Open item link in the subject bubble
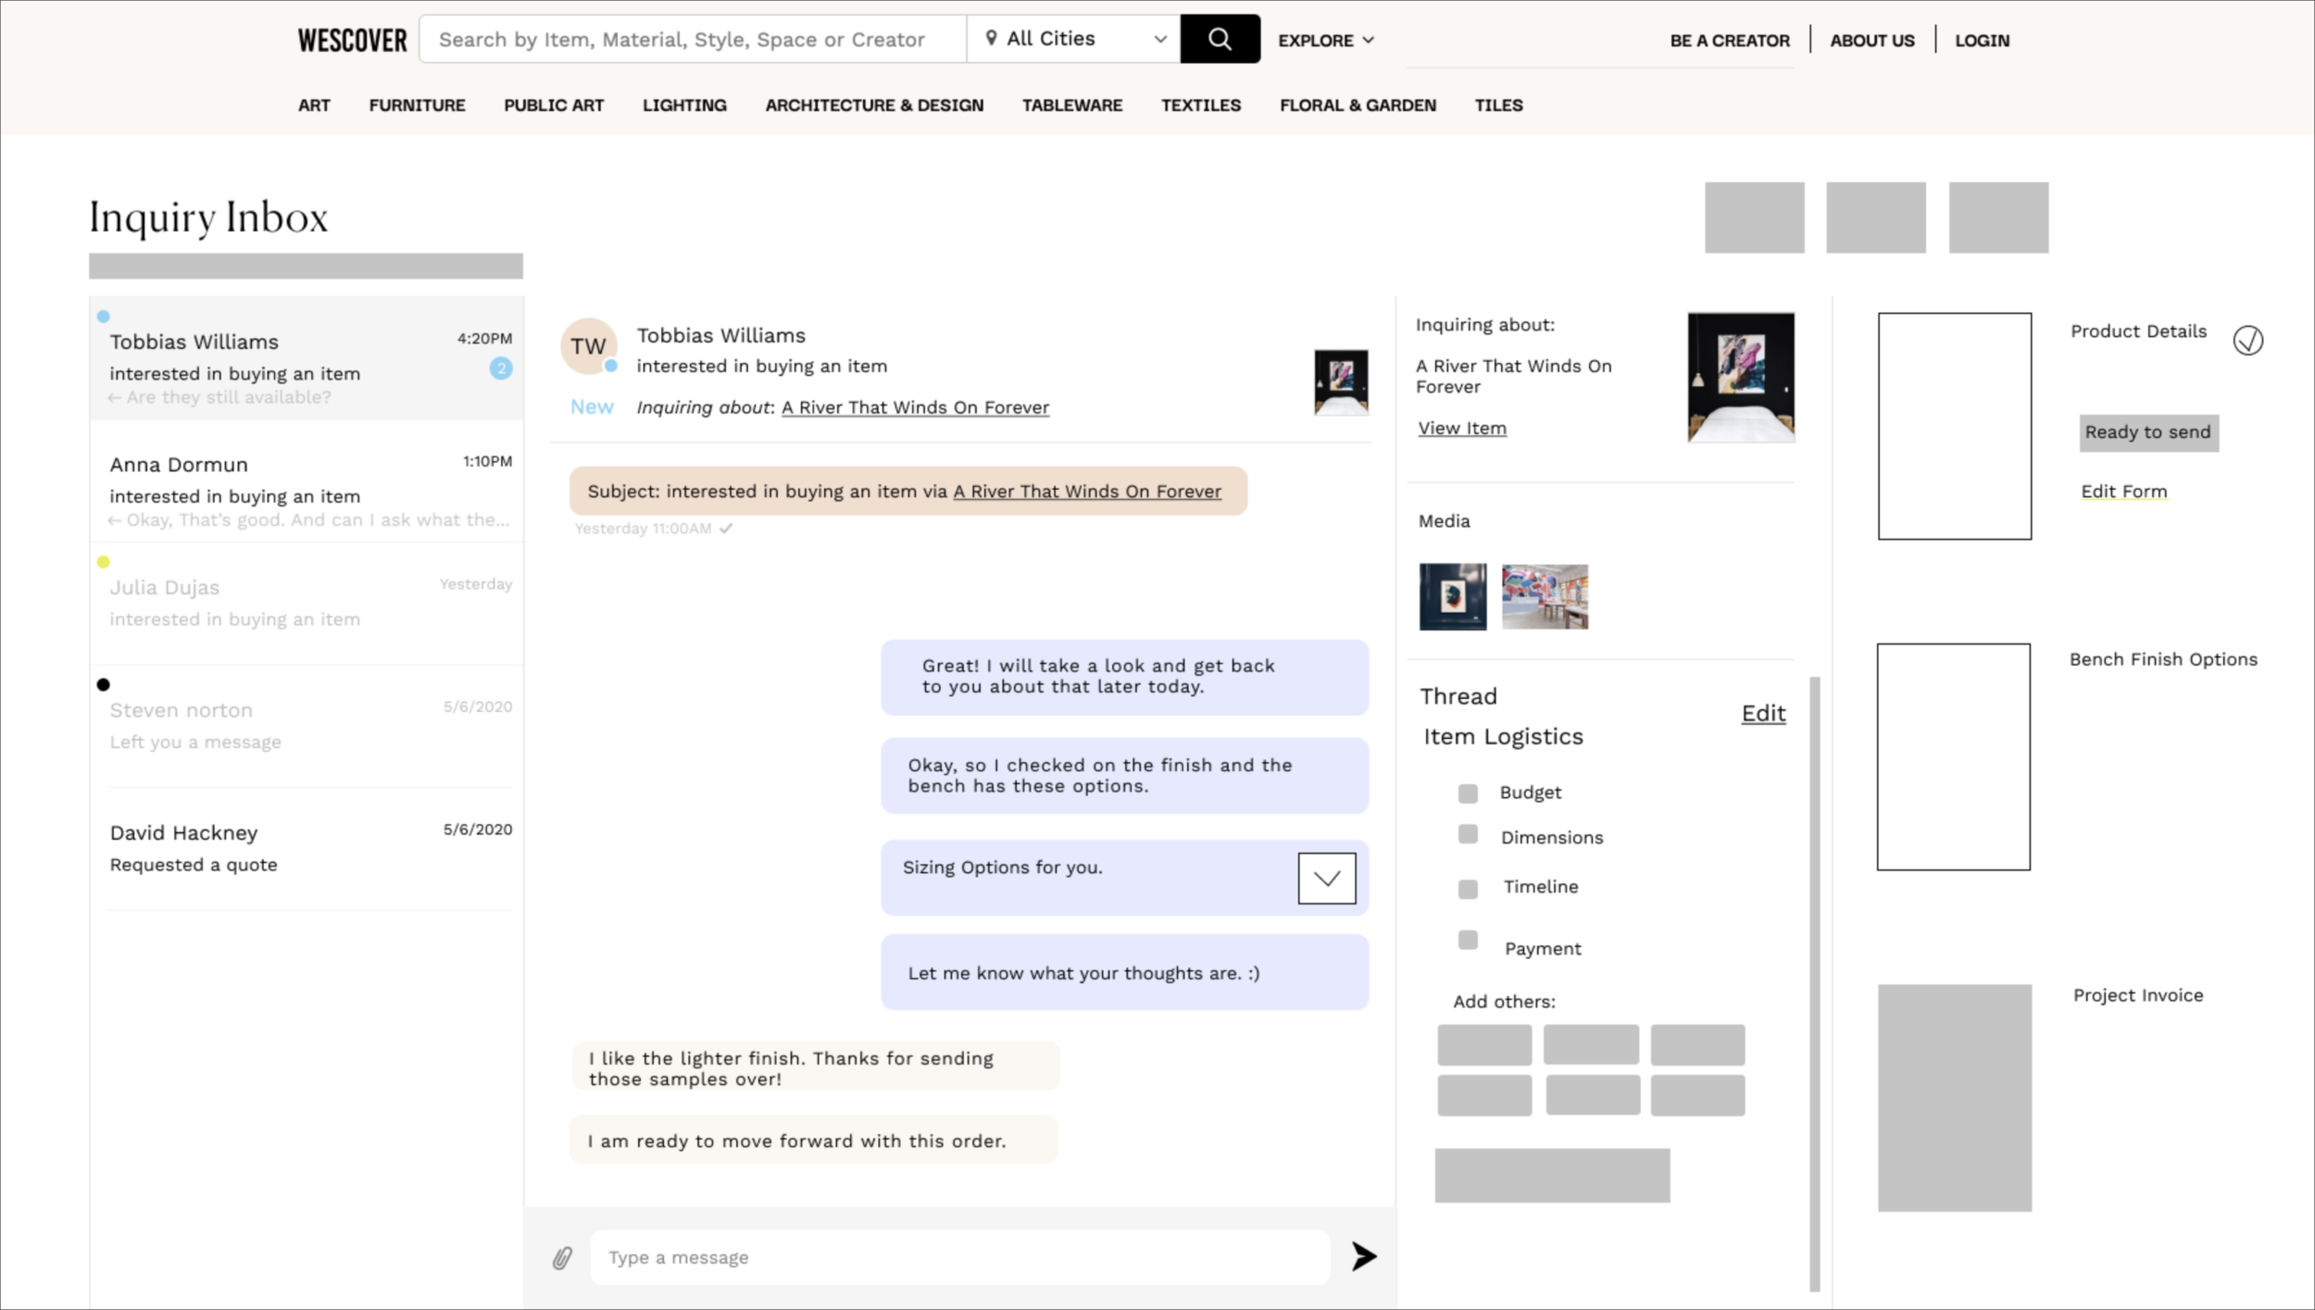 (x=1087, y=492)
